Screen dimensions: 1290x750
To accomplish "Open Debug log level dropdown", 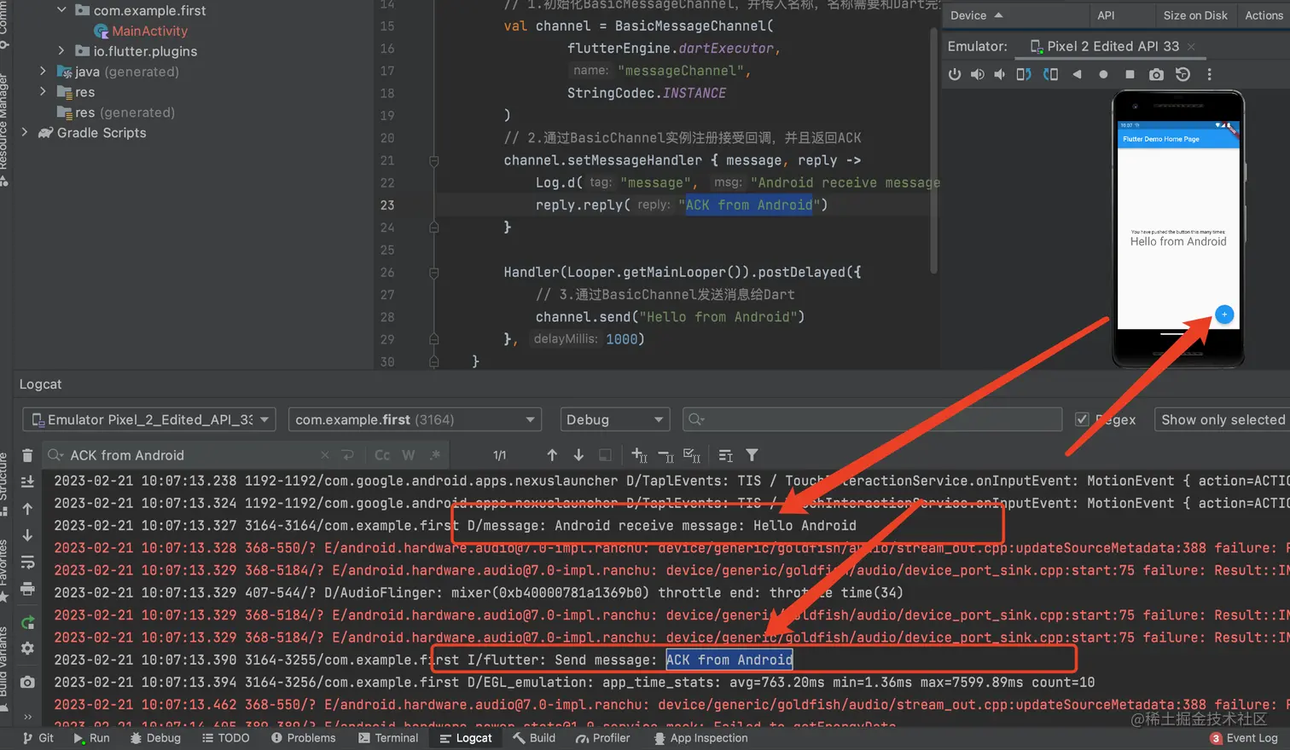I will click(x=615, y=419).
